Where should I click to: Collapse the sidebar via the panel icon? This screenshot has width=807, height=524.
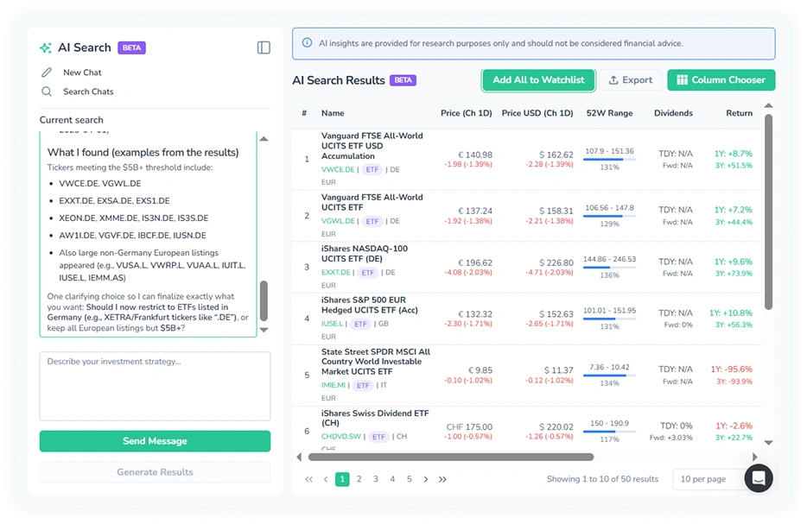[264, 47]
